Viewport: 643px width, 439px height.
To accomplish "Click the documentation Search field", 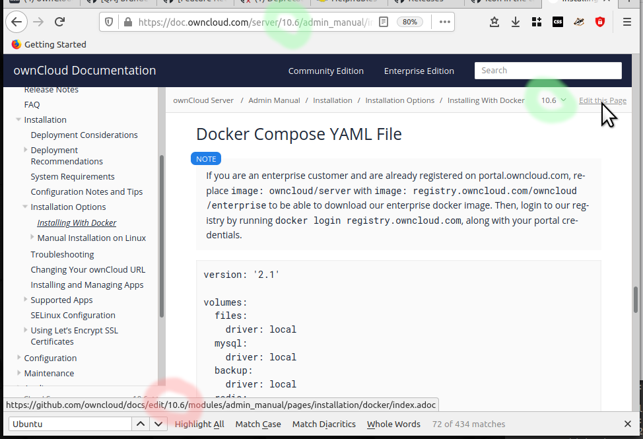I will pyautogui.click(x=547, y=71).
